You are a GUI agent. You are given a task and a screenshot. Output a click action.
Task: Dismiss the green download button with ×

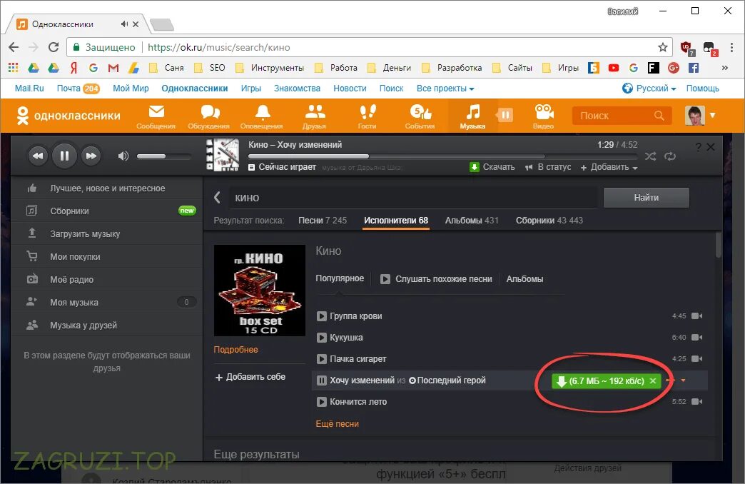653,380
